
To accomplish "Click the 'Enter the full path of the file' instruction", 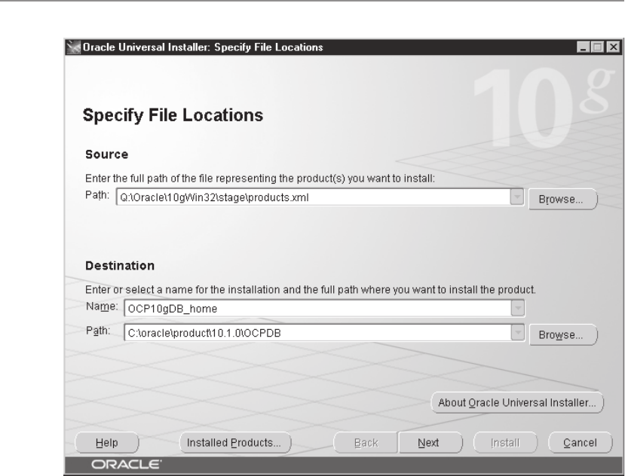I will coord(260,178).
